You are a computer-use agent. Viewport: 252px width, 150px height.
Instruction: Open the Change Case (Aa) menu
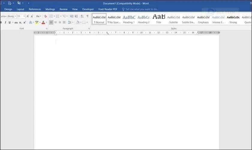click(38, 16)
